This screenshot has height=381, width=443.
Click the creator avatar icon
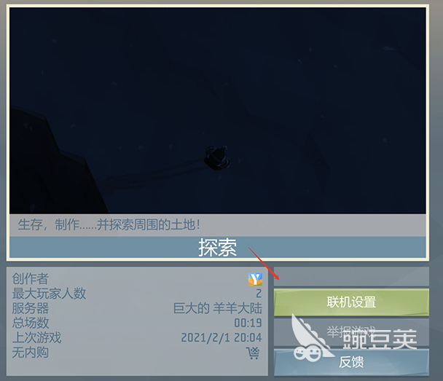tap(255, 279)
